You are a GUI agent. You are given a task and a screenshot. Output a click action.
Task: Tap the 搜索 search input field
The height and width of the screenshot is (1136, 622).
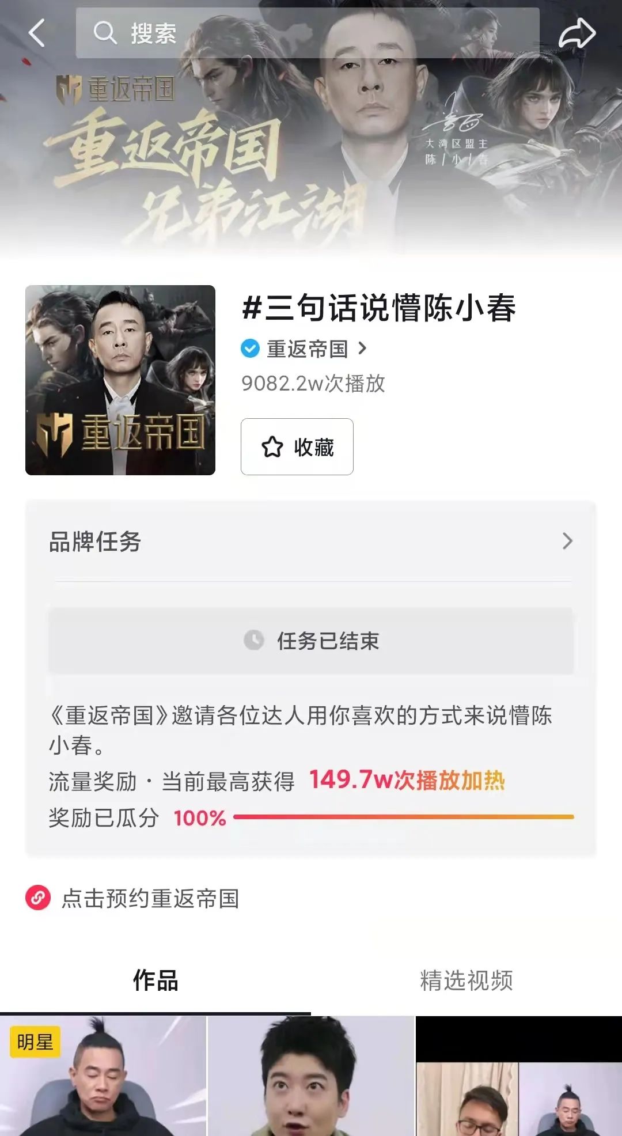pos(323,33)
